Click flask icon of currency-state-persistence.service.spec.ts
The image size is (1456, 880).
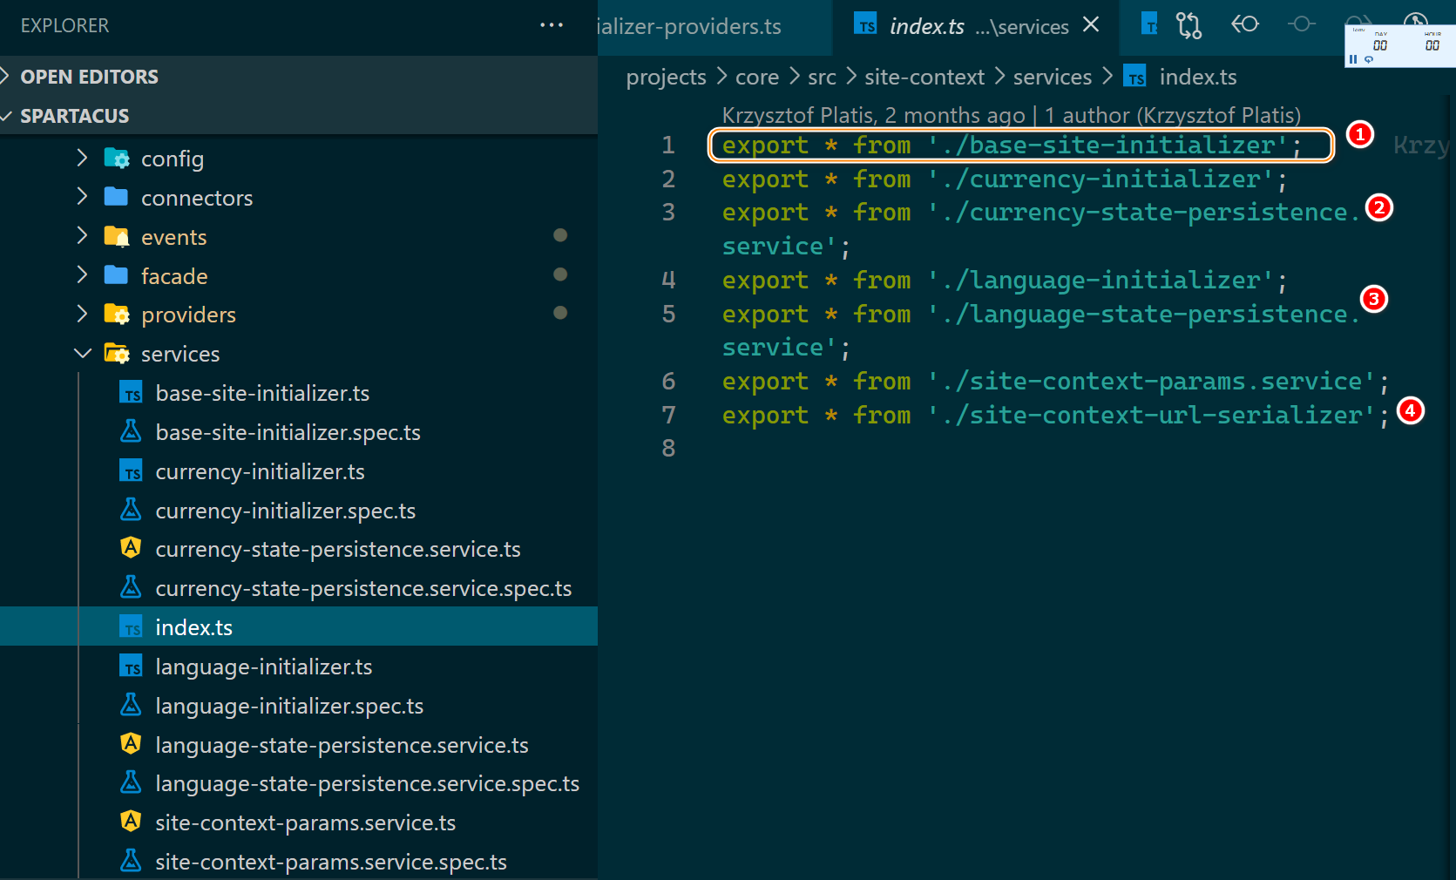click(131, 587)
